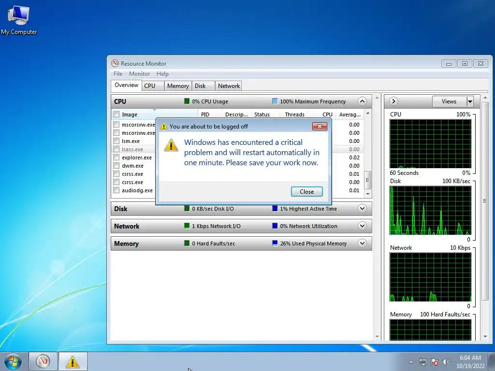Collapse the graphs pane arrow button
The height and width of the screenshot is (371, 495).
click(393, 101)
